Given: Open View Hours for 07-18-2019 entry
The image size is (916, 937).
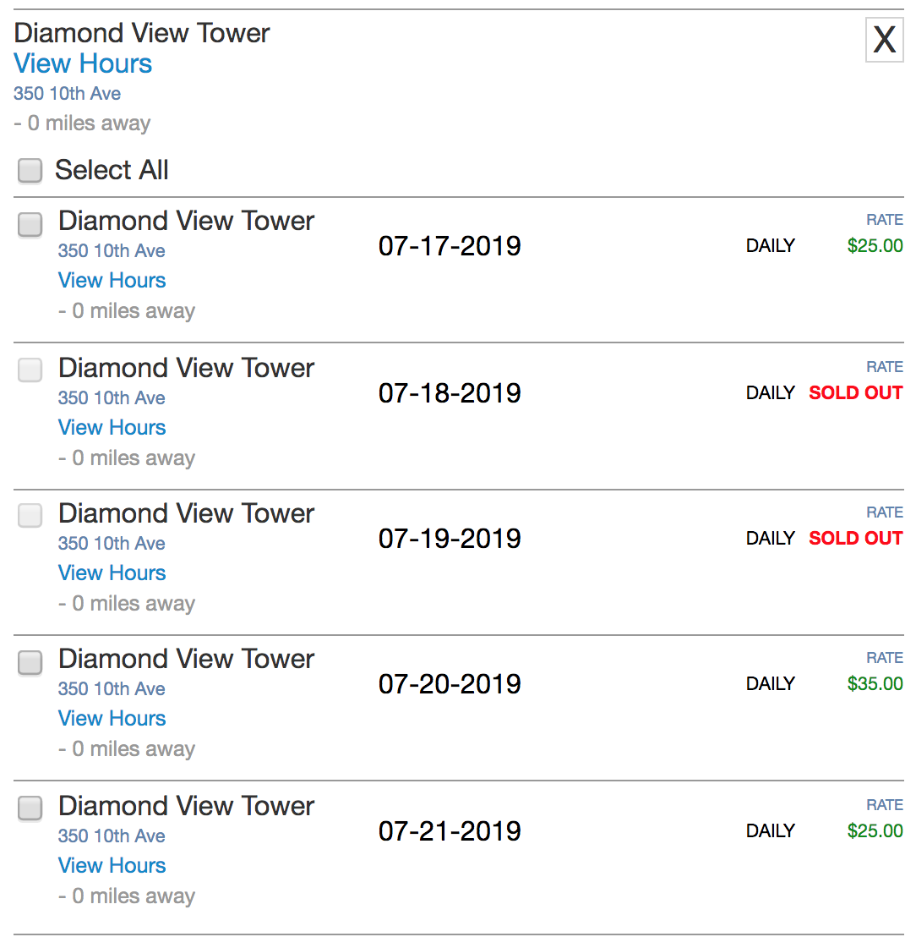Looking at the screenshot, I should point(112,427).
